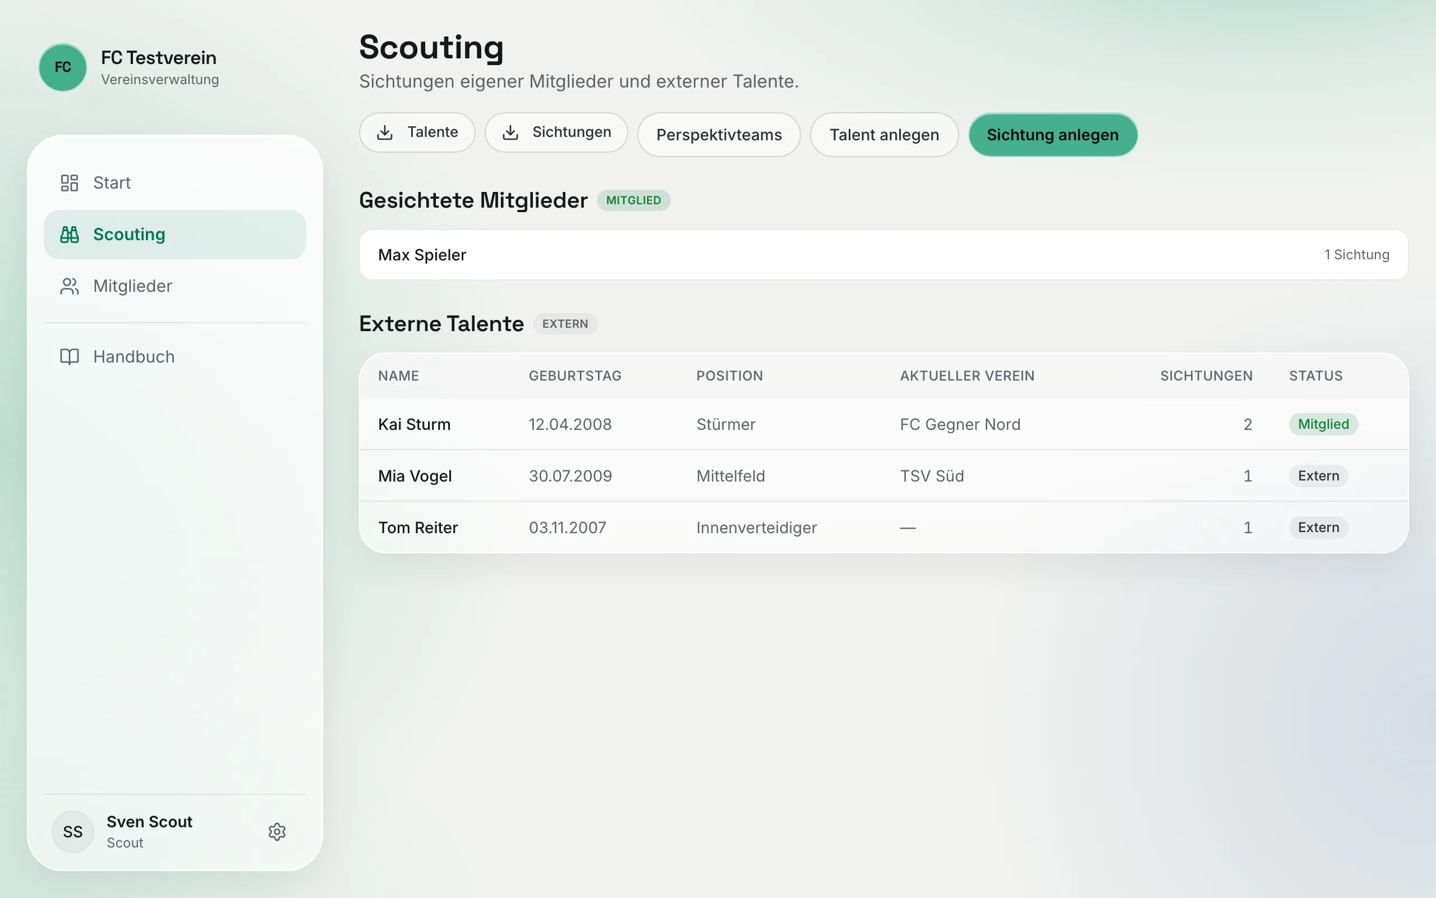
Task: Click the STATUS column header
Action: pos(1315,376)
